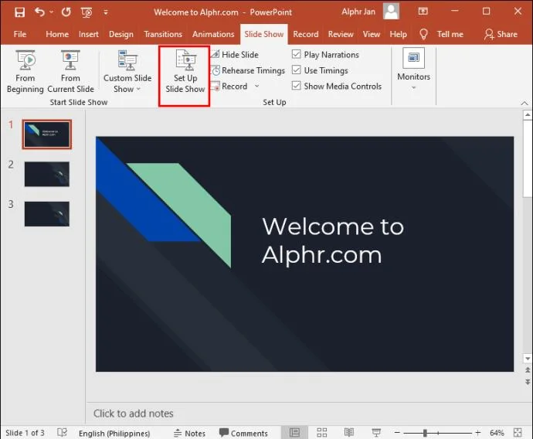Zoom in with the plus button
Viewport: 533px width, 439px height.
[x=478, y=433]
